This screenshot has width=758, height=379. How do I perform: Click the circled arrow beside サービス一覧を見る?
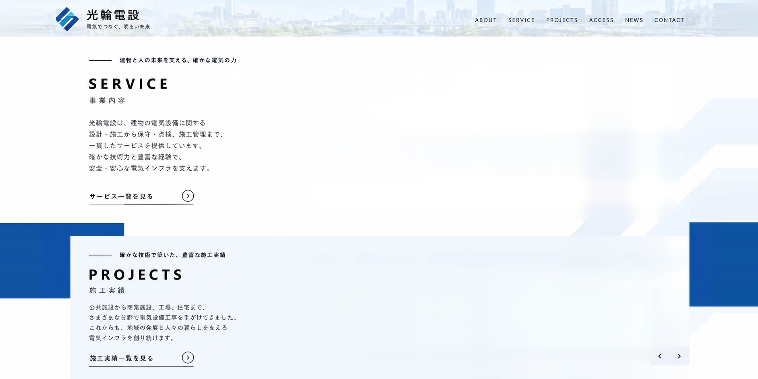tap(188, 196)
